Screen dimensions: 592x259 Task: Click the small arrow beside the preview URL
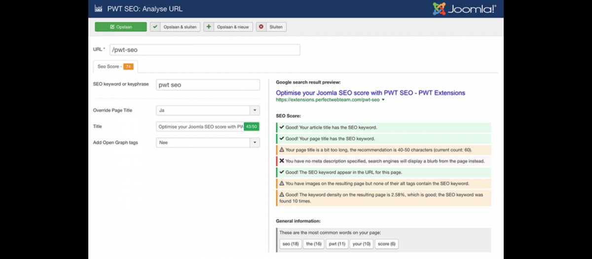coord(383,100)
